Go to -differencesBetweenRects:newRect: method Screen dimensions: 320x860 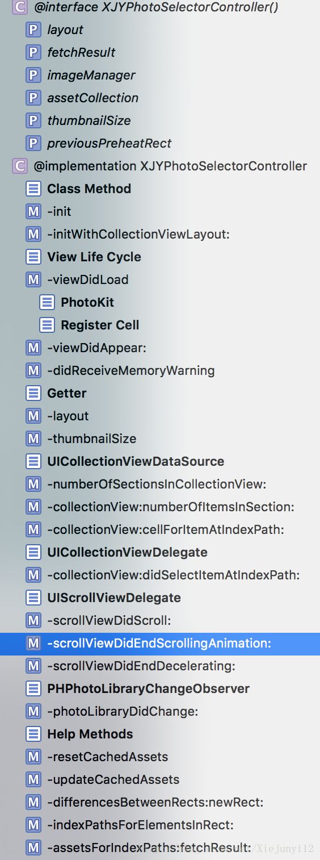click(x=155, y=802)
